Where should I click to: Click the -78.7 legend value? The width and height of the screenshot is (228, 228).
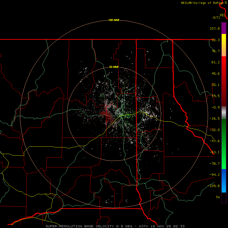[215, 164]
